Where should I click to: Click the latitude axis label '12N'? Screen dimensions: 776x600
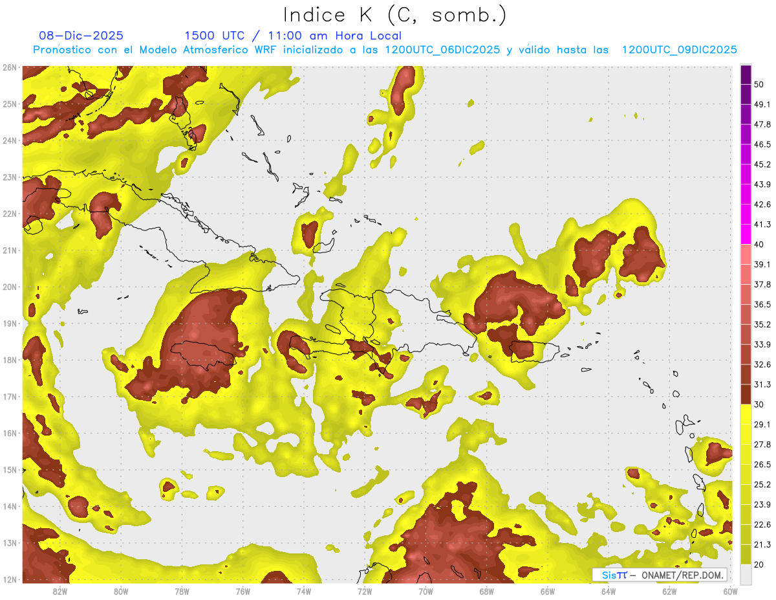pyautogui.click(x=10, y=579)
